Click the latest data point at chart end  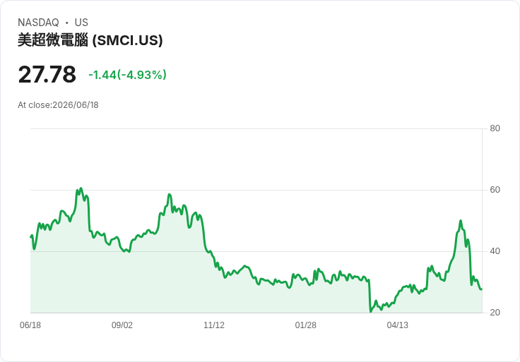click(x=482, y=289)
